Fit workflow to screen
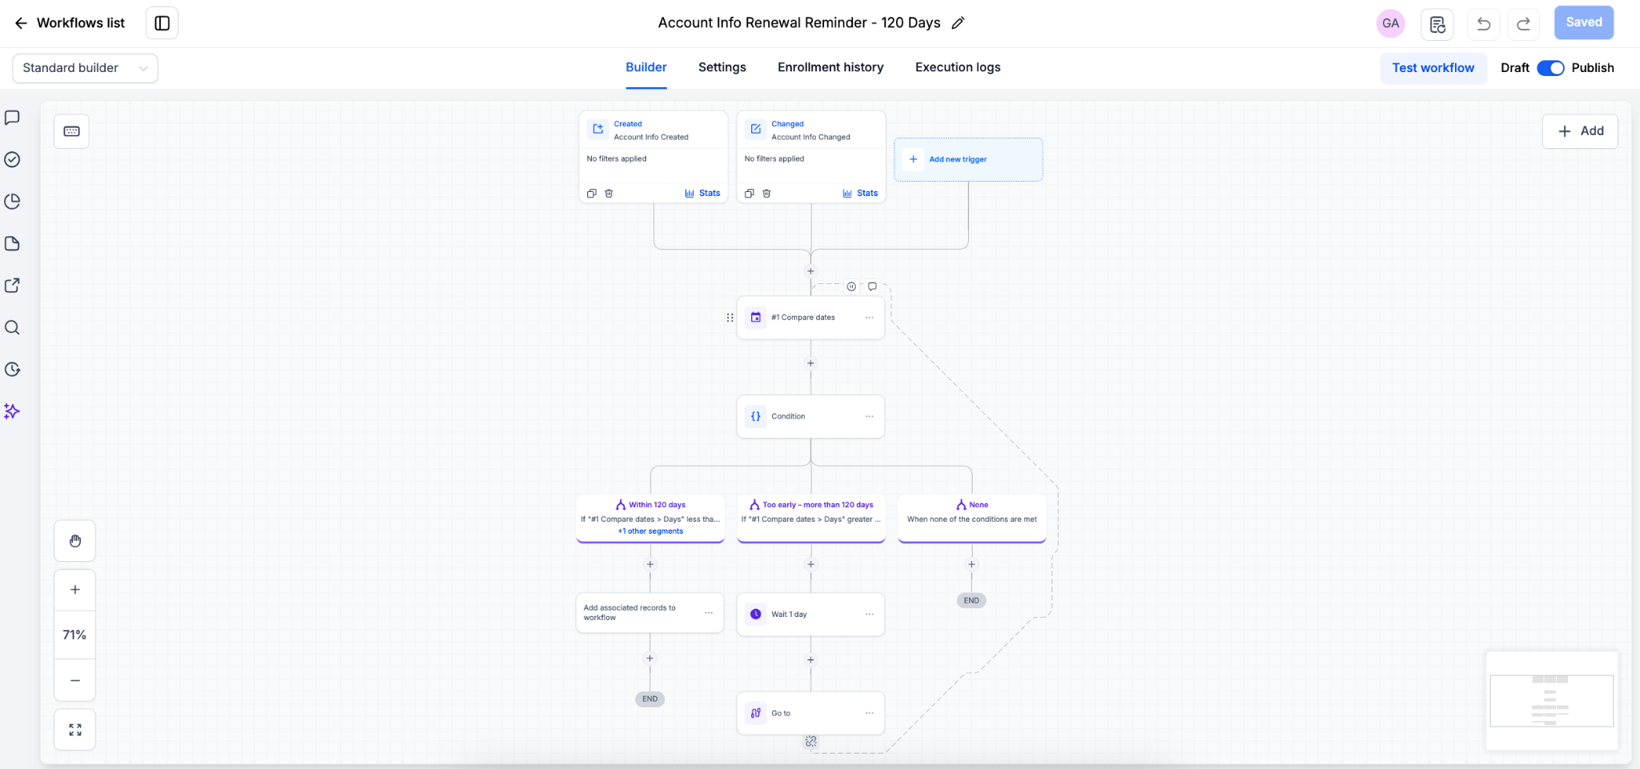The image size is (1640, 769). (x=75, y=730)
